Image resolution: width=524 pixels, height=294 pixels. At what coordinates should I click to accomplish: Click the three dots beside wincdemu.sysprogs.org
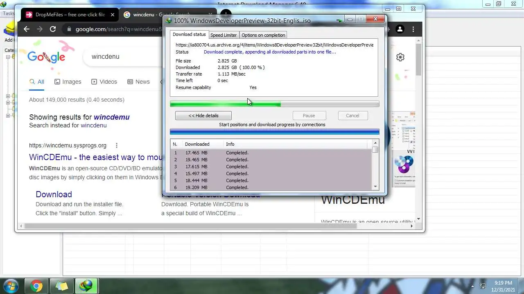pos(117,145)
